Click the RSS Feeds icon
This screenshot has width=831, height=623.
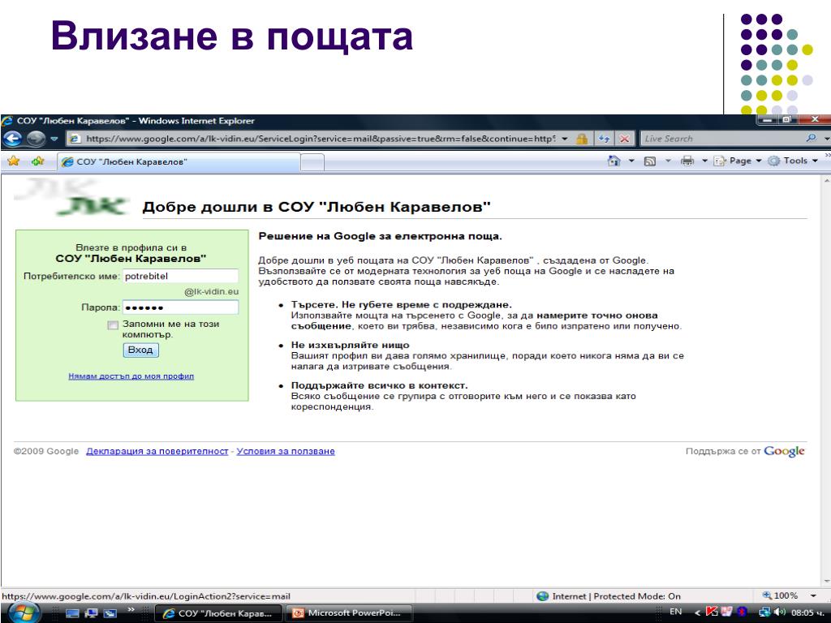coord(650,161)
